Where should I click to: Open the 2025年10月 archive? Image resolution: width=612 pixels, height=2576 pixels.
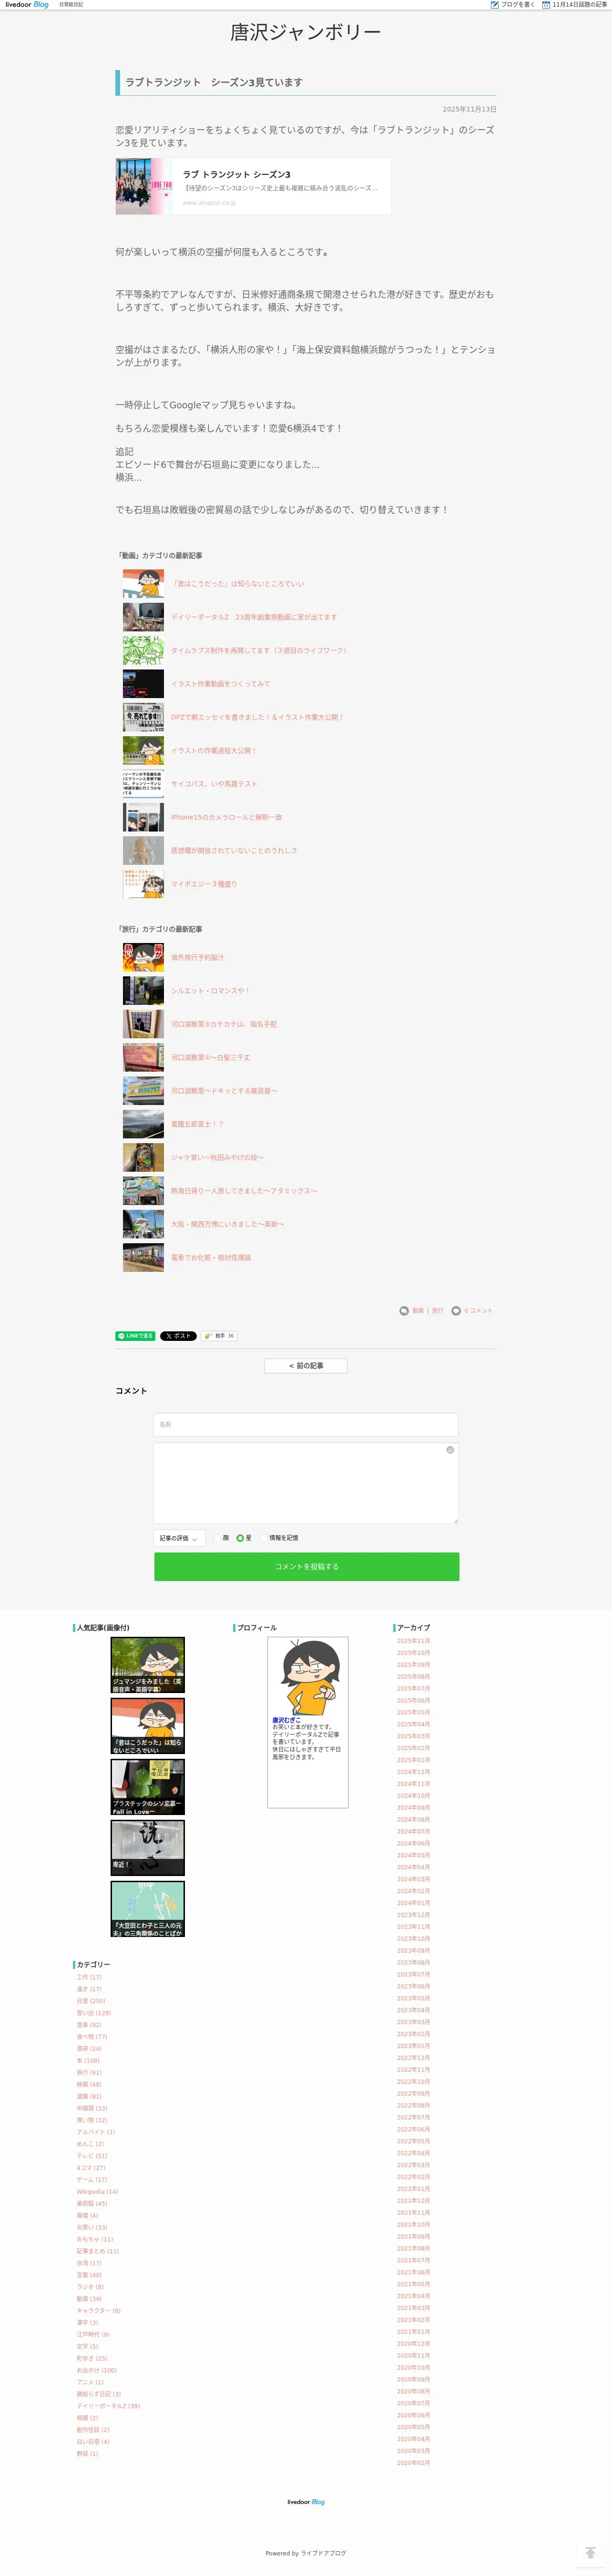click(x=413, y=1653)
